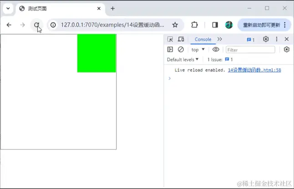The height and width of the screenshot is (189, 294).
Task: Create live expression eye icon
Action: (x=216, y=50)
